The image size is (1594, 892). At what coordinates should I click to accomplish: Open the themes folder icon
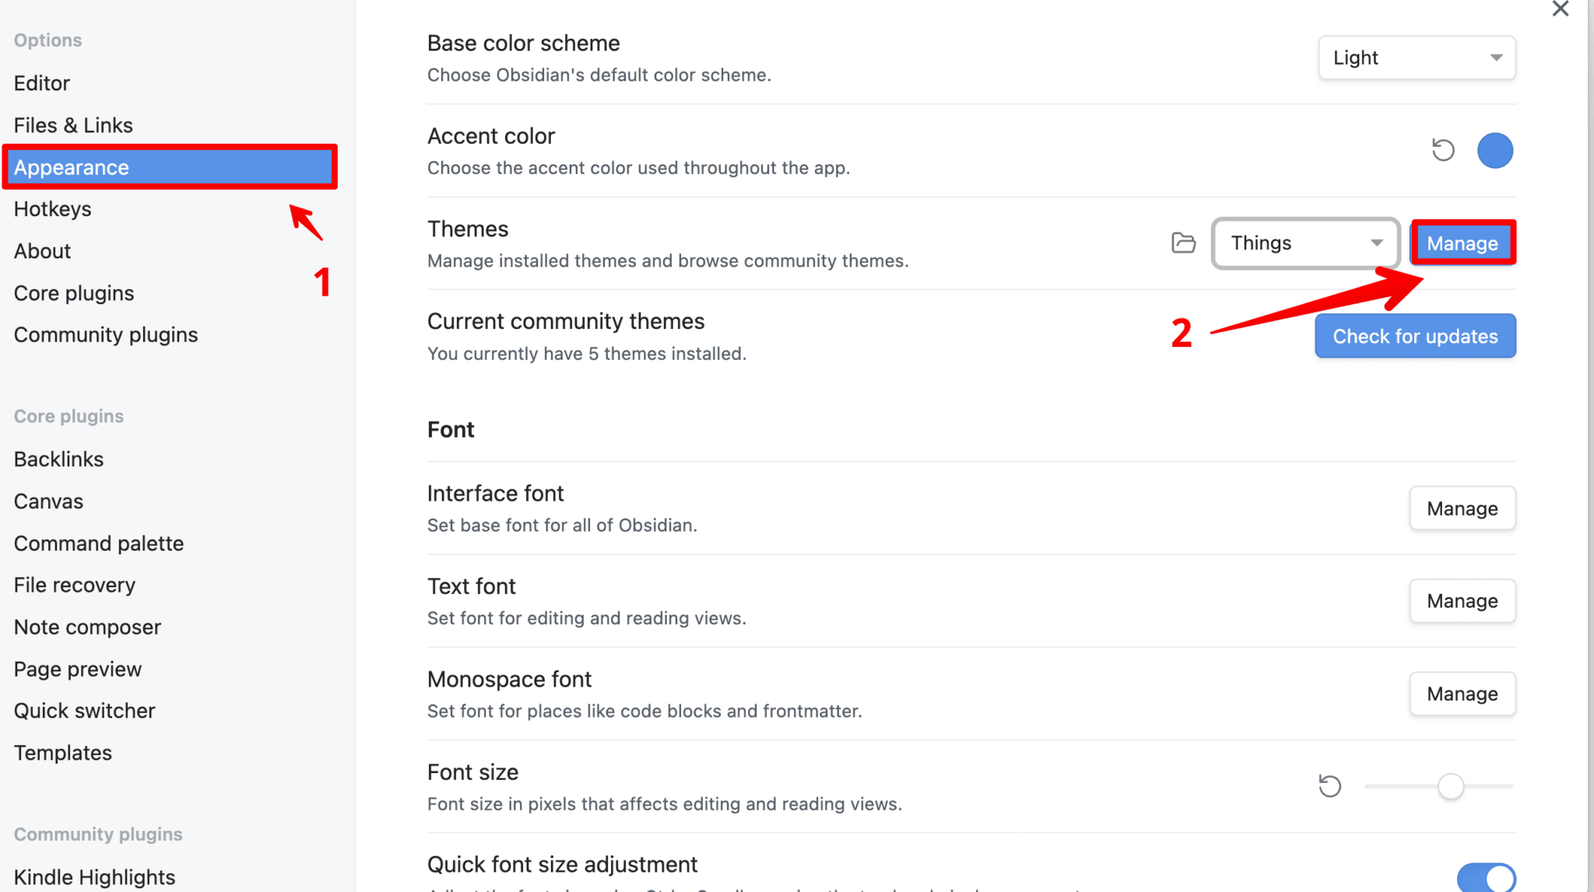tap(1182, 243)
